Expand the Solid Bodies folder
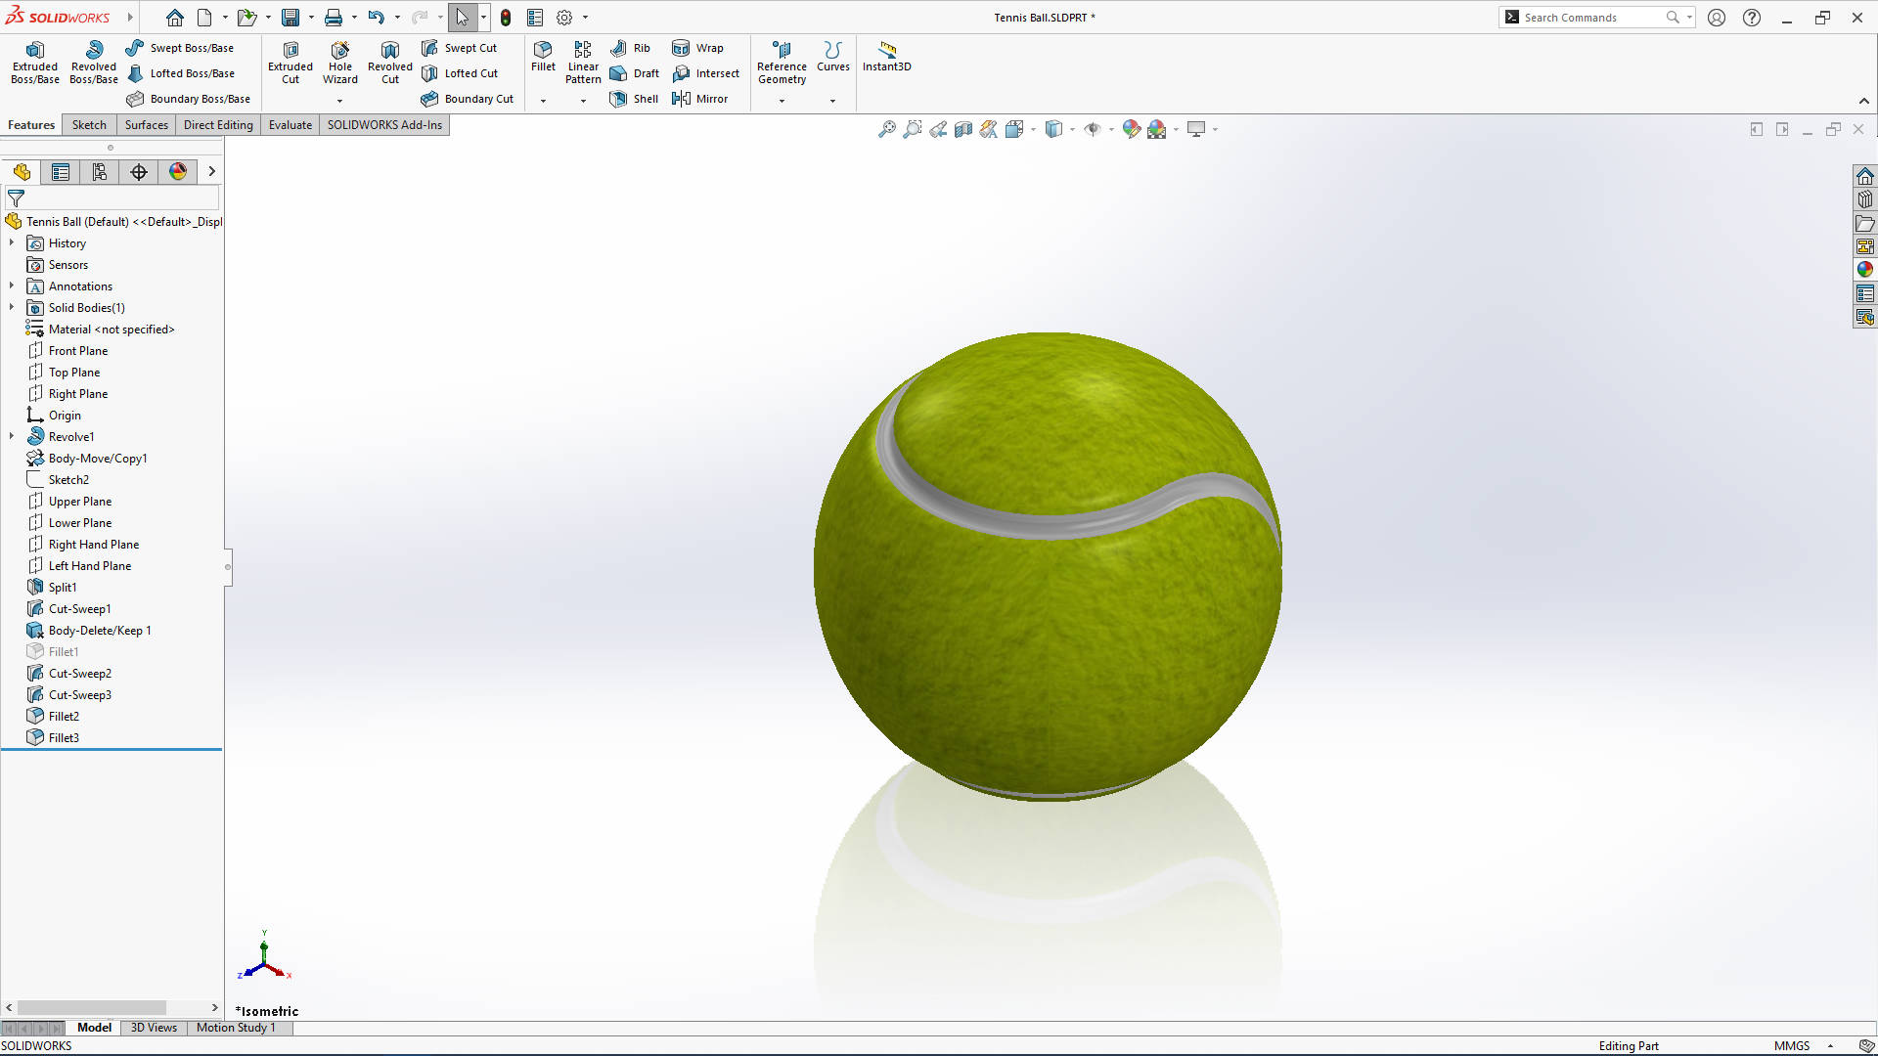This screenshot has width=1878, height=1056. 10,307
